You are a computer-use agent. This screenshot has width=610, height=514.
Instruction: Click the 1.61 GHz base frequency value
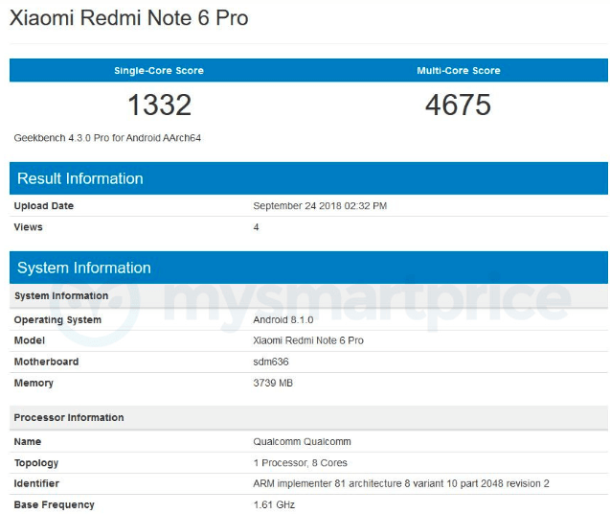[275, 504]
